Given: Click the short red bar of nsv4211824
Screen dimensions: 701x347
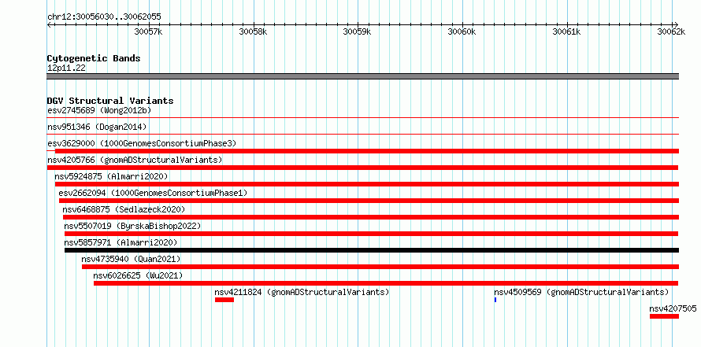Looking at the screenshot, I should (224, 300).
